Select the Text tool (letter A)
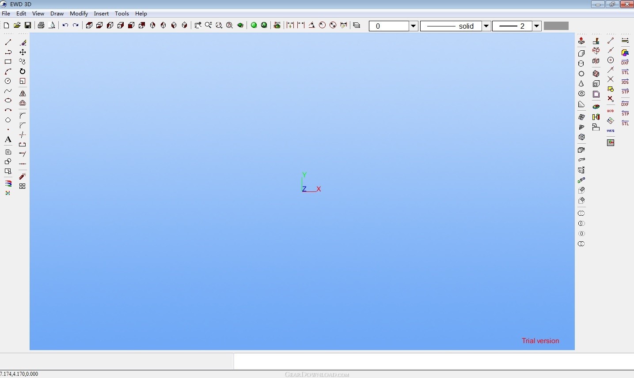 8,139
